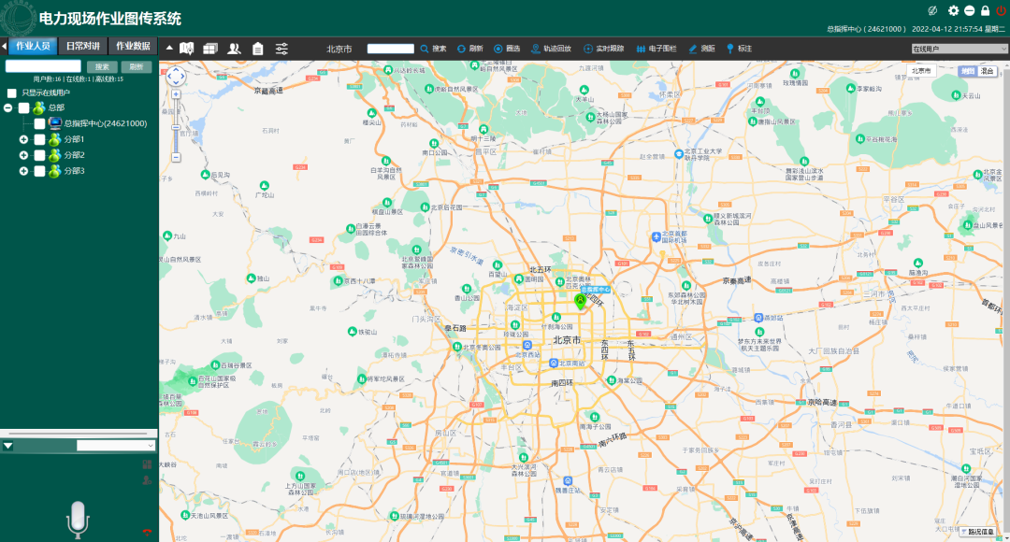Switch the map to 地图 mode
Viewport: 1010px width, 542px height.
click(968, 71)
